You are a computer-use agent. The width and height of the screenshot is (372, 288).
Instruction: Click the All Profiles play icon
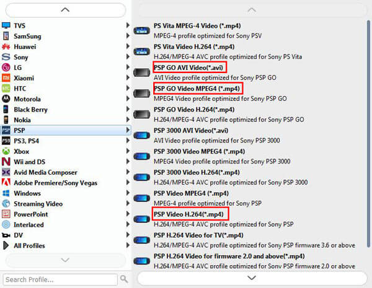[x=6, y=245]
